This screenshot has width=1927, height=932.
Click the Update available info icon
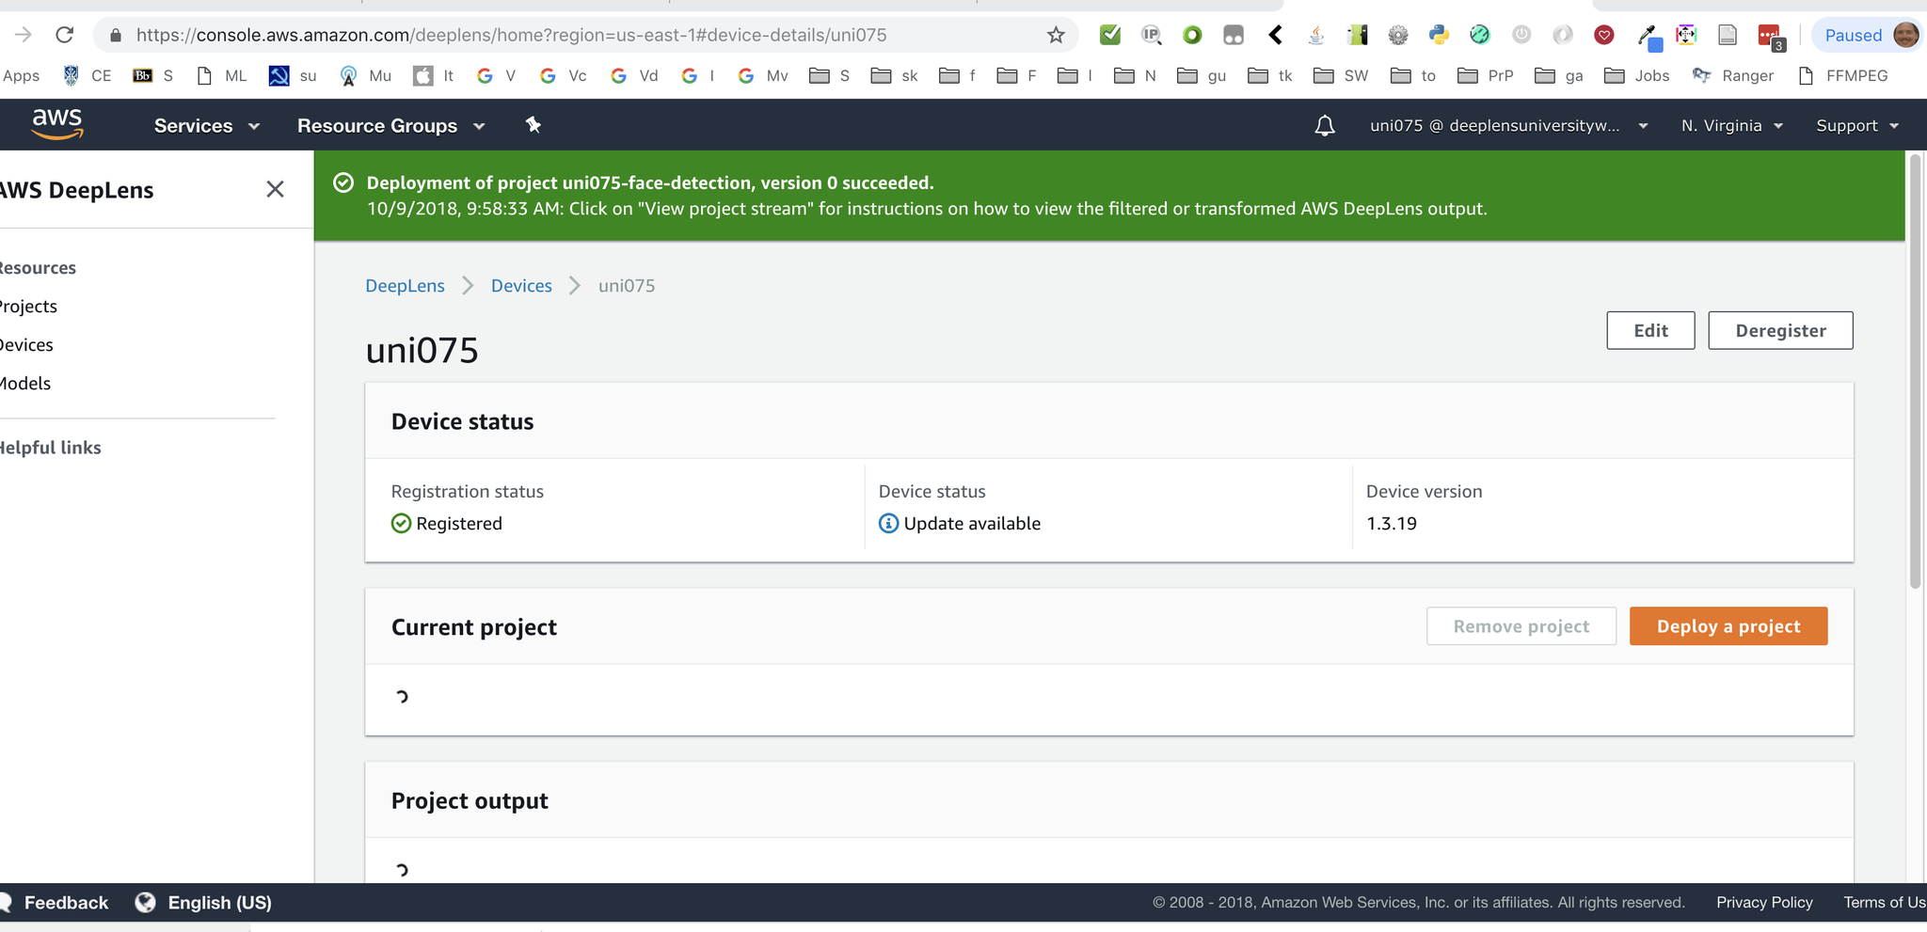pos(888,523)
